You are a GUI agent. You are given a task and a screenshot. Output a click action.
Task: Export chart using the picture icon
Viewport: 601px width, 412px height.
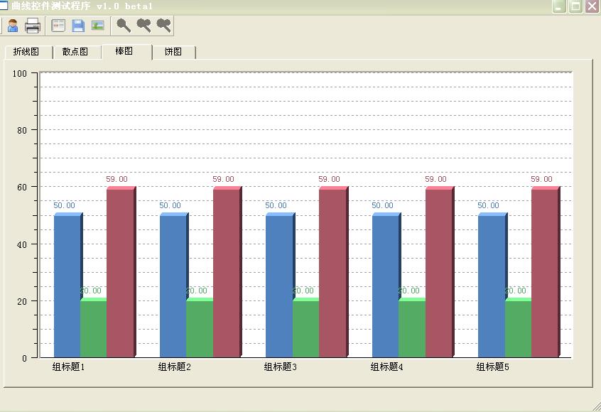[98, 26]
